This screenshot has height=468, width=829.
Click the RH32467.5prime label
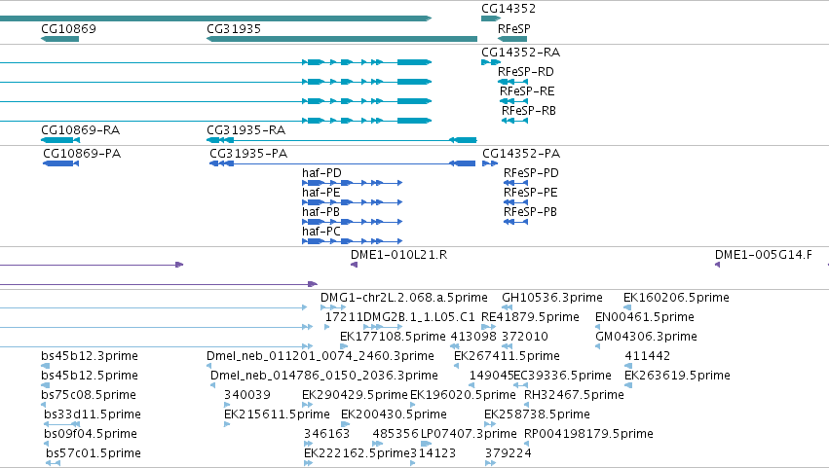click(574, 396)
